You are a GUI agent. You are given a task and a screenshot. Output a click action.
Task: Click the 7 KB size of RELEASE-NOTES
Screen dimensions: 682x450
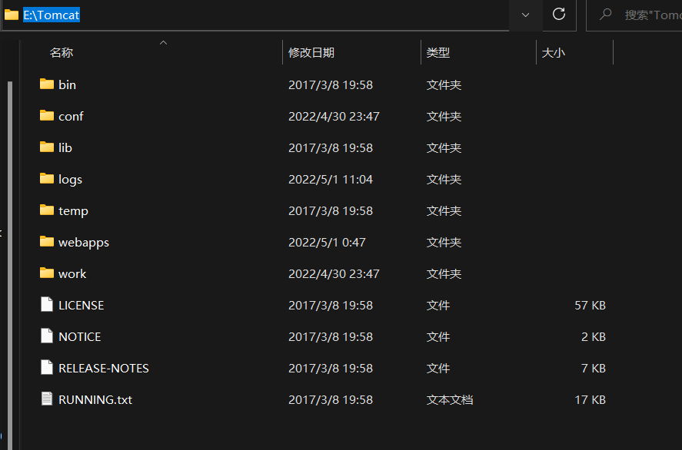click(x=594, y=369)
